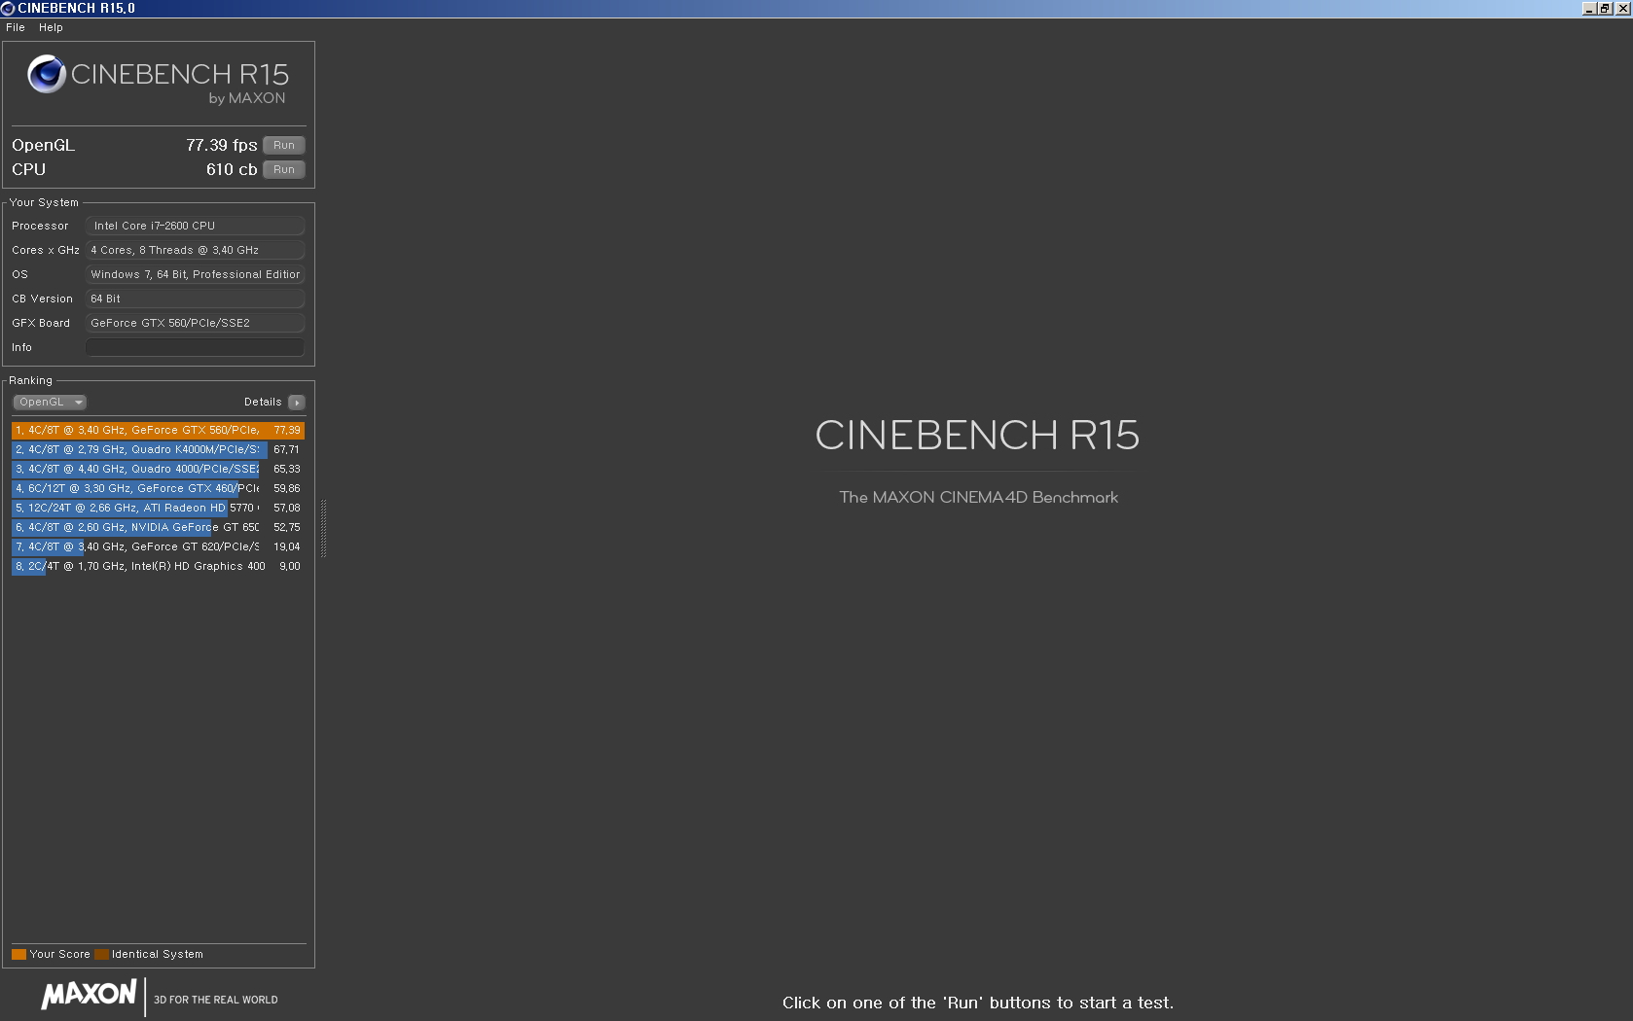Click the Cinebench R15 logo sphere
Image resolution: width=1633 pixels, height=1021 pixels.
46,74
